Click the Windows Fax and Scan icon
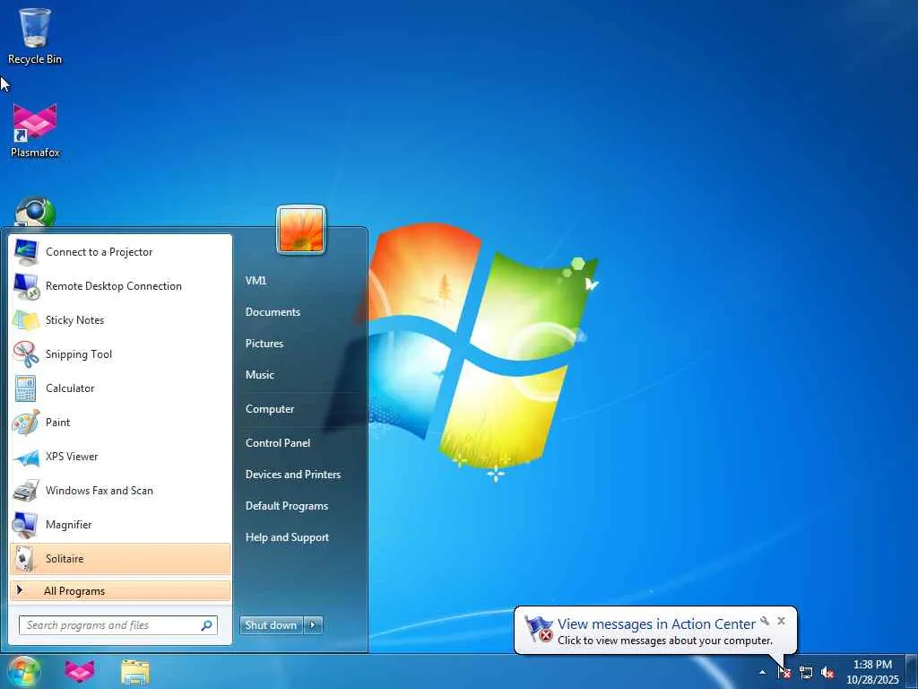 pyautogui.click(x=26, y=491)
